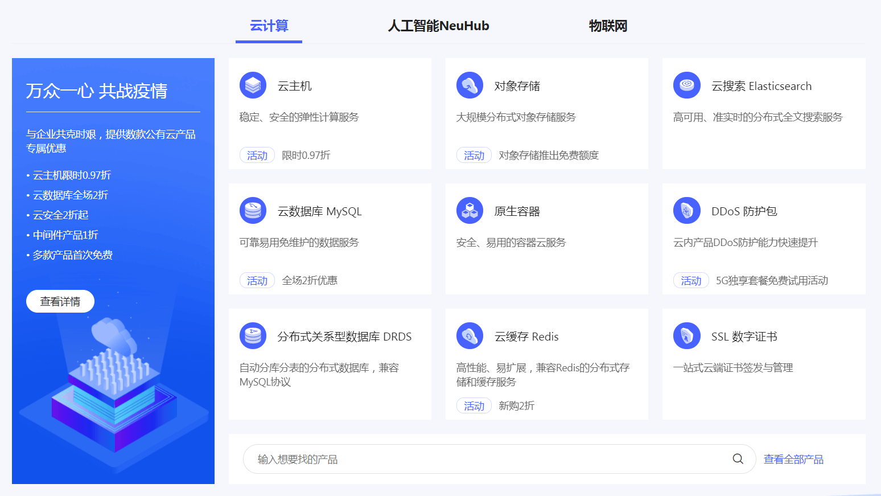Click the 一站式云端证书签发与管理 description
The width and height of the screenshot is (881, 496).
point(733,368)
